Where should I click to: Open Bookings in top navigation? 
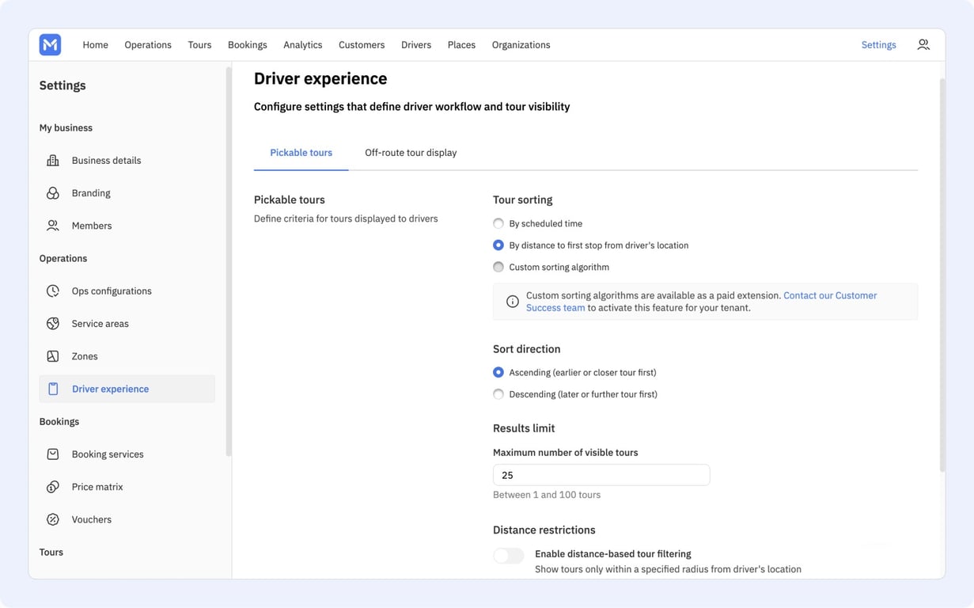tap(248, 45)
